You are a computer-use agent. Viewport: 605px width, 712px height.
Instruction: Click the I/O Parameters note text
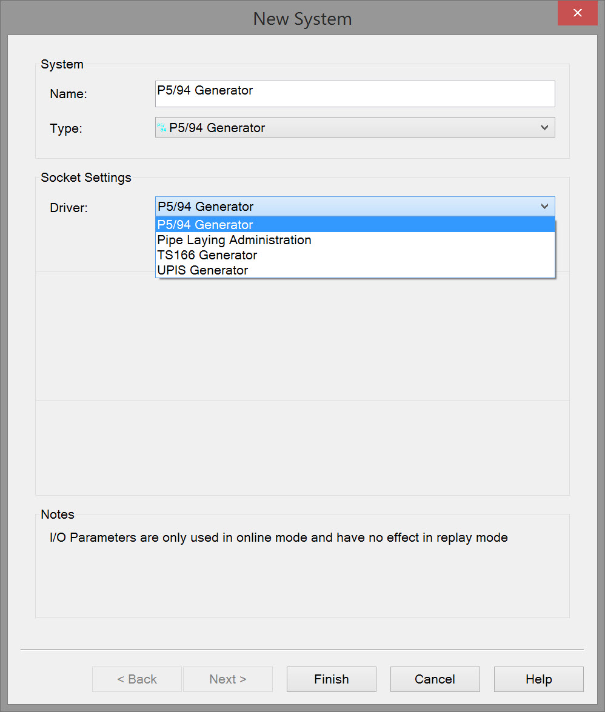pyautogui.click(x=278, y=537)
